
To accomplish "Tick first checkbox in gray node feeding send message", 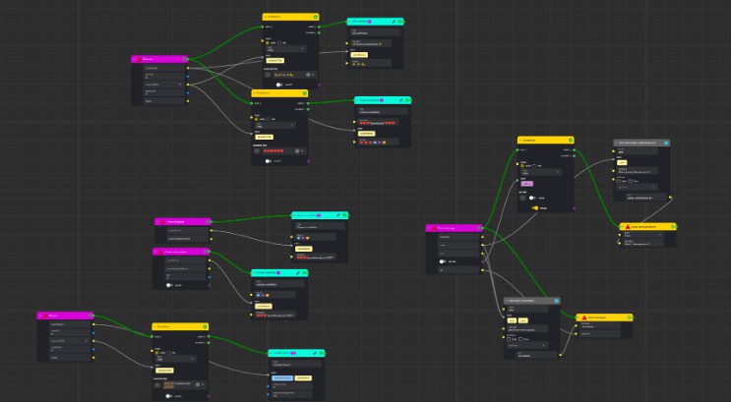I will (509, 339).
